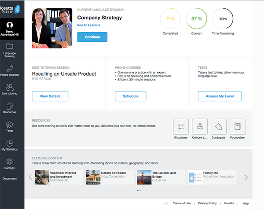The width and height of the screenshot is (264, 210).
Task: Click Disconnect in the sidebar
Action: coord(9,178)
